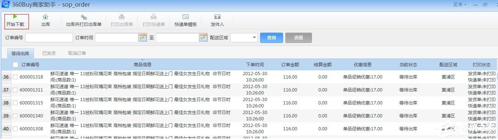The height and width of the screenshot is (140, 498).
Task: Click the 优惠信息 column header
Action: 362,65
